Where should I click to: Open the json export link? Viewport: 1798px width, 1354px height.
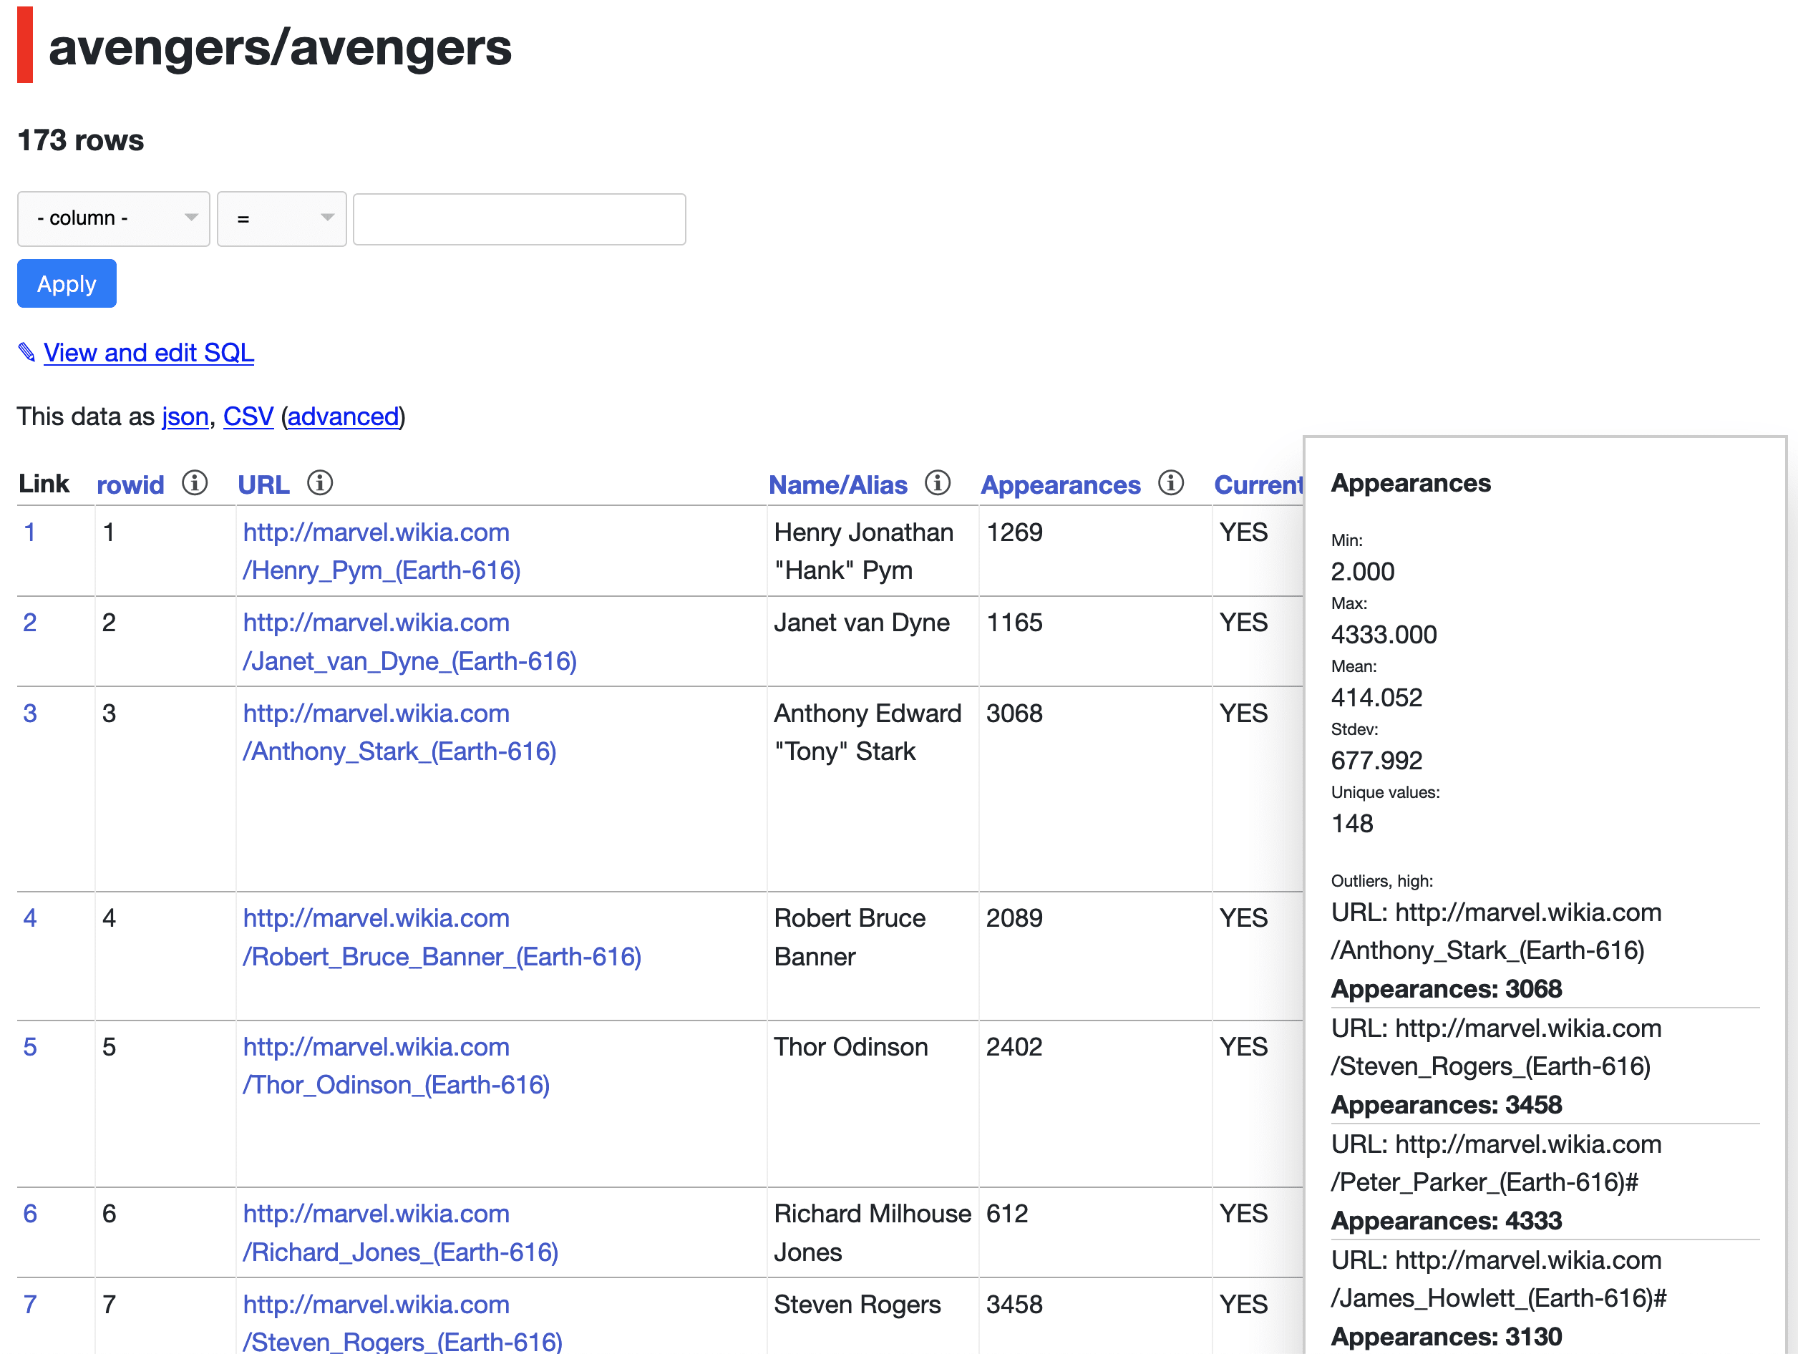185,416
